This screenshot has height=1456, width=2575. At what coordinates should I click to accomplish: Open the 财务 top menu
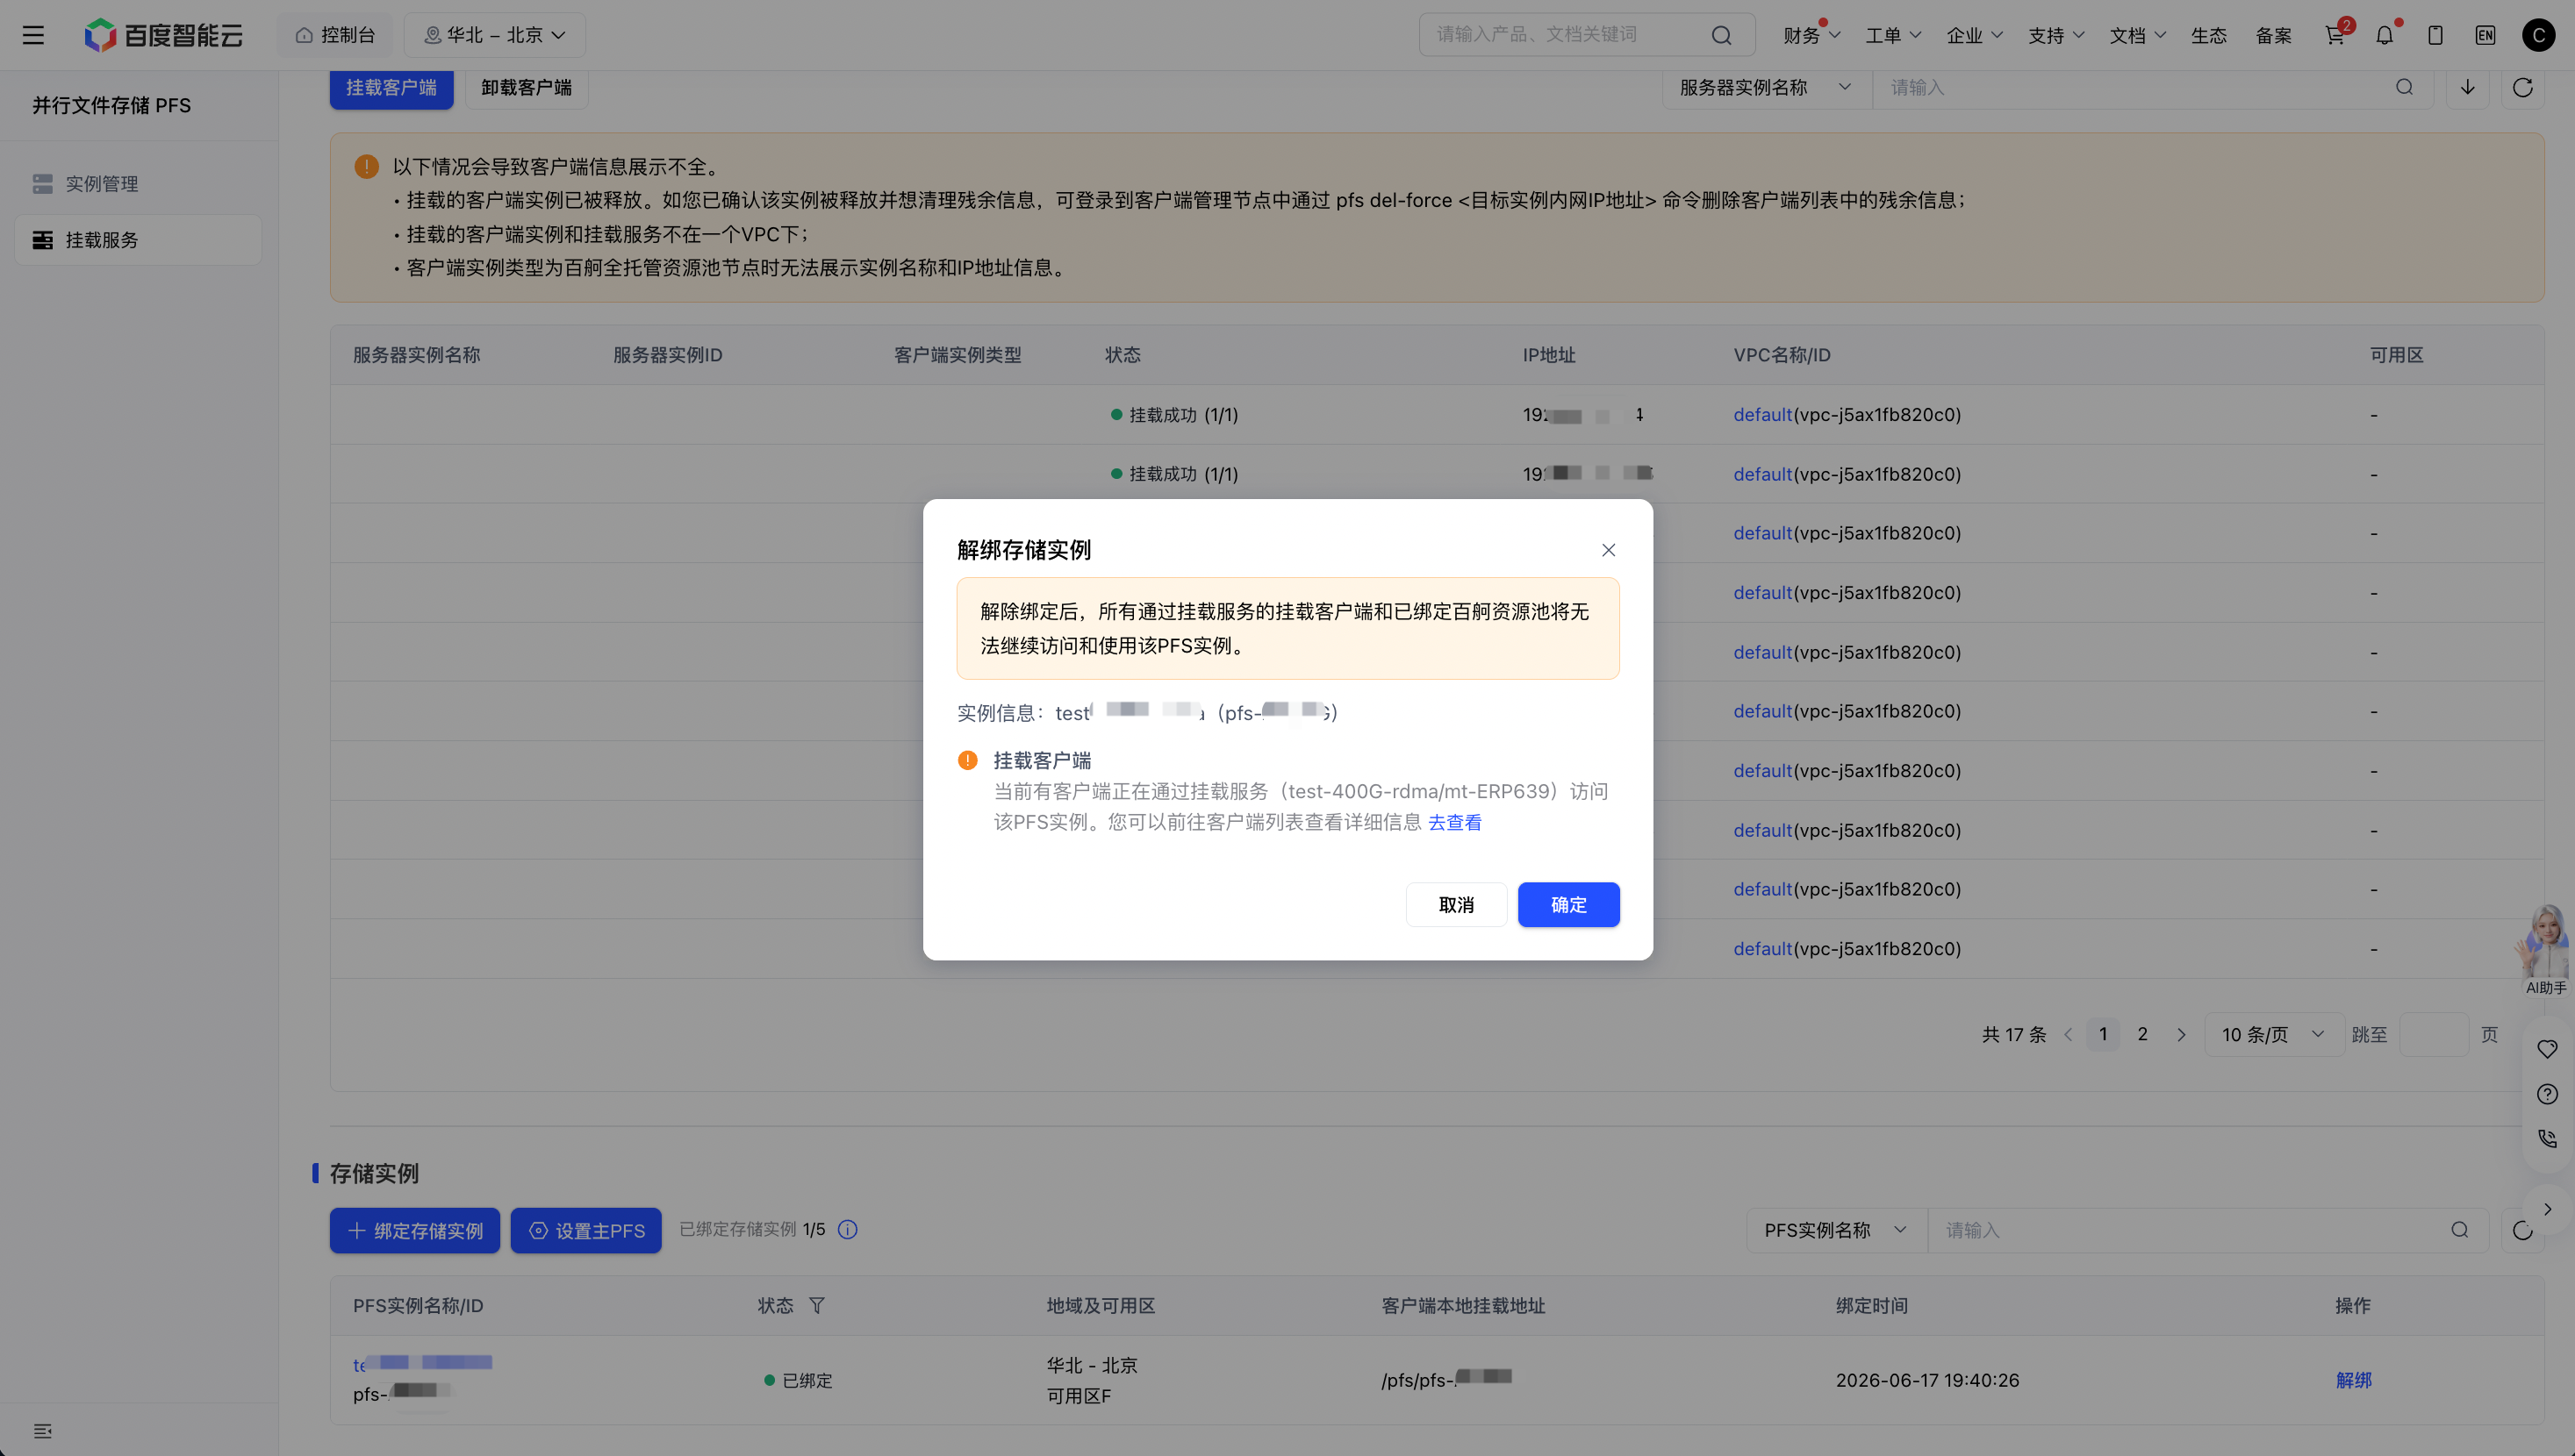tap(1811, 35)
